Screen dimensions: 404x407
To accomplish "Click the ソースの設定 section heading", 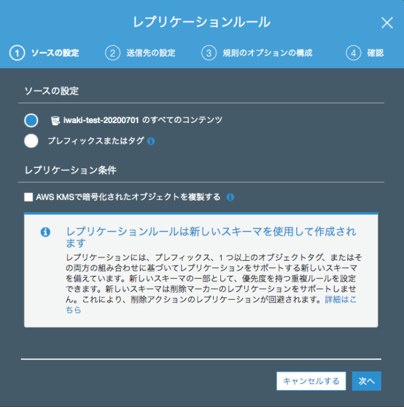I will tap(51, 91).
